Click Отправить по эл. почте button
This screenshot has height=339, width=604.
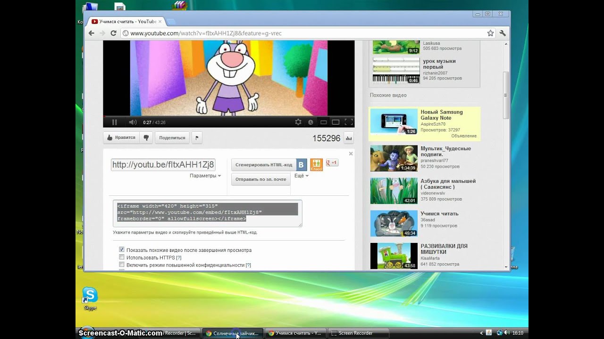point(260,179)
